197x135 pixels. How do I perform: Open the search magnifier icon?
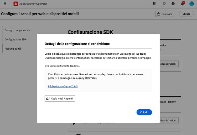click(x=164, y=4)
